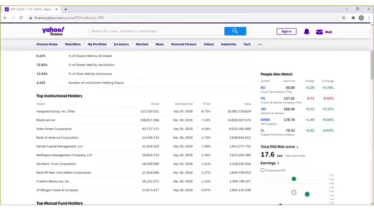374x210 pixels.
Task: Click Geode Capital Management, LLC row
Action: [x=143, y=146]
